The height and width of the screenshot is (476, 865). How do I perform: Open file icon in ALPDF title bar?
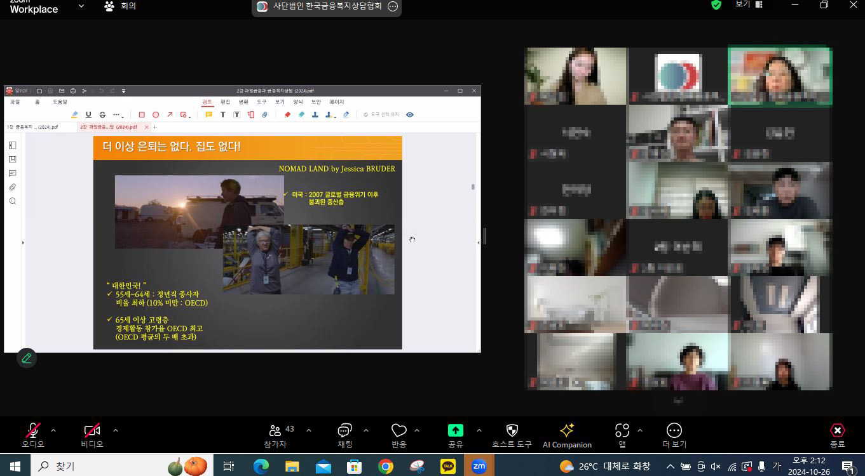(39, 91)
